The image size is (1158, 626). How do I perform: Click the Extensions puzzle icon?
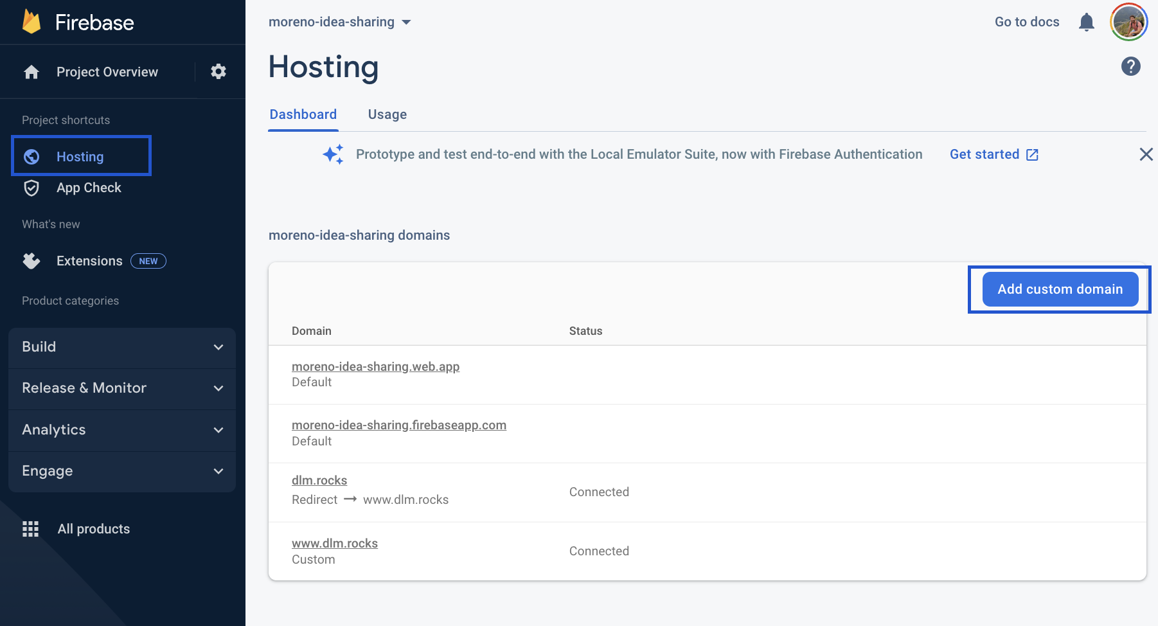coord(31,261)
